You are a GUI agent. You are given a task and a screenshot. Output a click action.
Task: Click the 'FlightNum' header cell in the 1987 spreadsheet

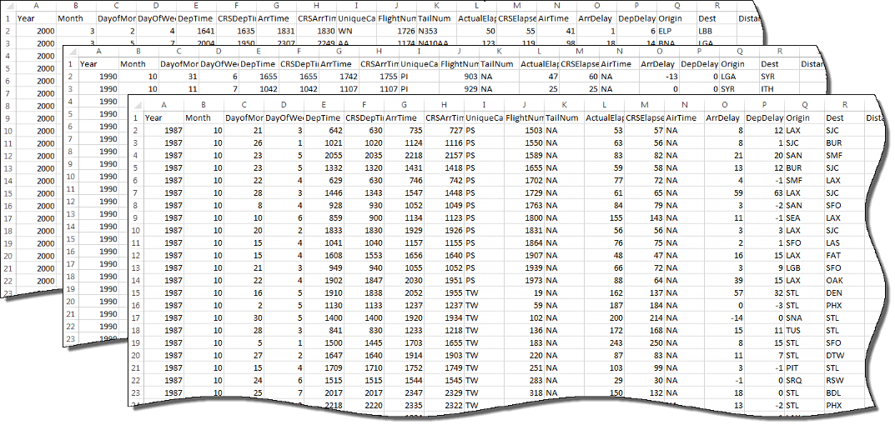524,118
